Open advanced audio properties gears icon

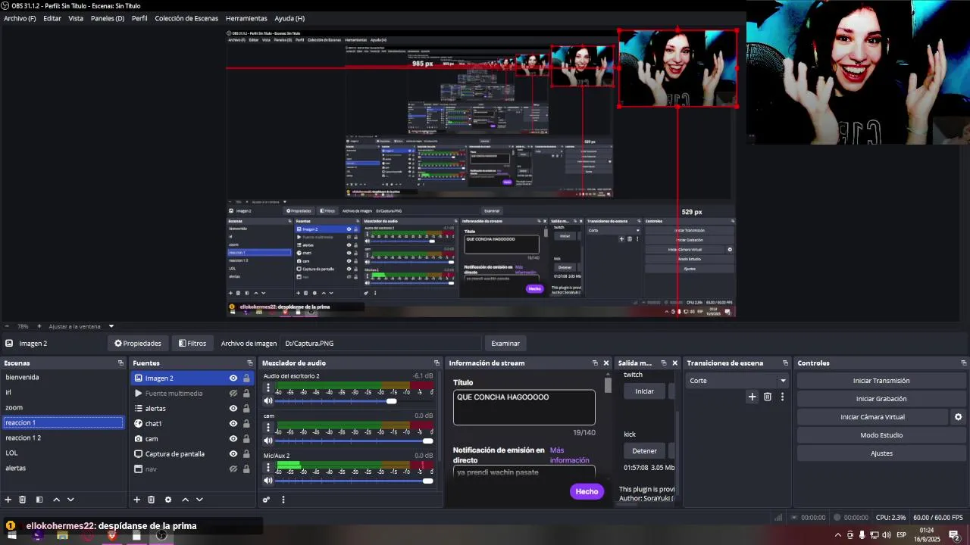tap(266, 500)
